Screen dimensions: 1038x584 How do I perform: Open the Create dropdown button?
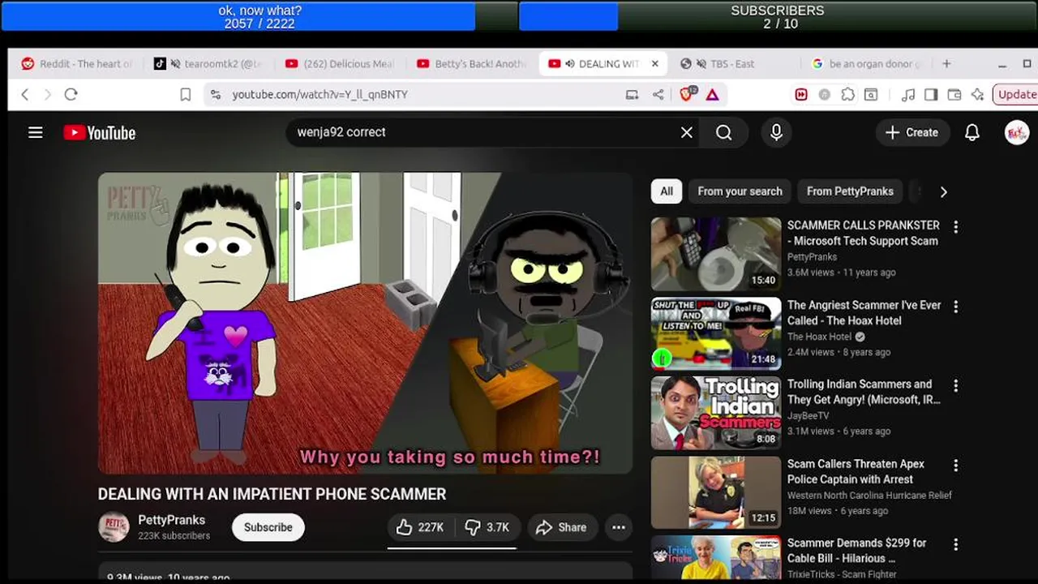[x=912, y=132]
